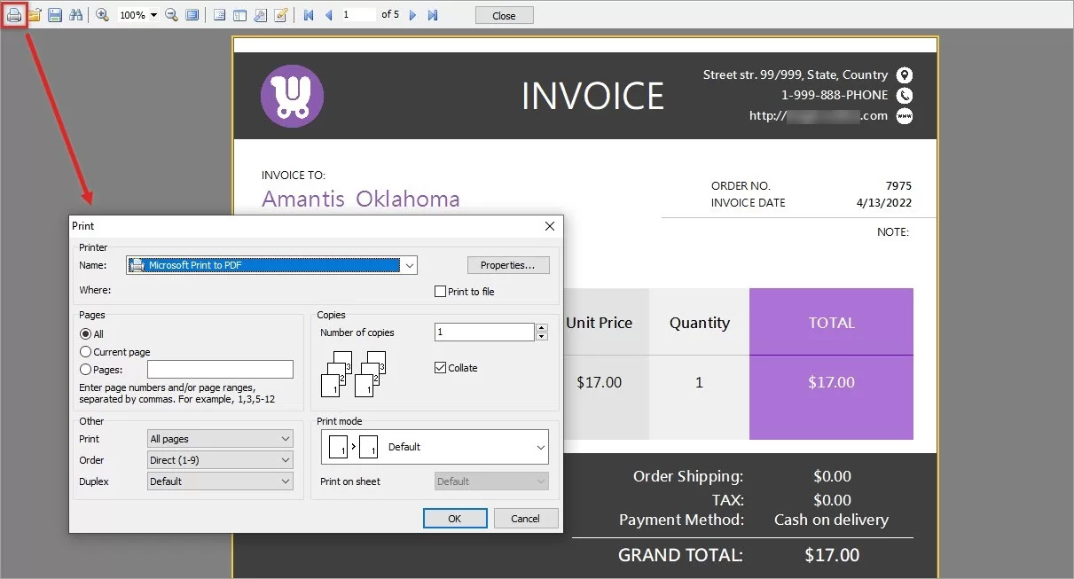
Task: Select the Current page radio button
Action: [x=84, y=351]
